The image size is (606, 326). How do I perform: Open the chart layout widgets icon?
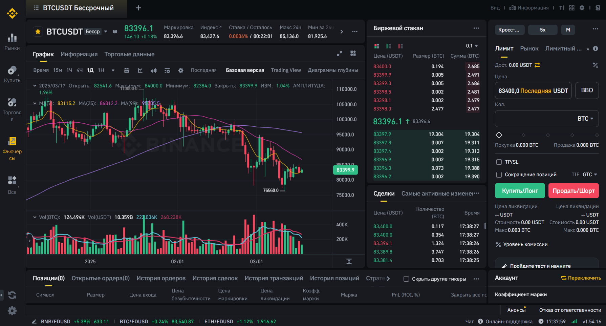pyautogui.click(x=353, y=53)
